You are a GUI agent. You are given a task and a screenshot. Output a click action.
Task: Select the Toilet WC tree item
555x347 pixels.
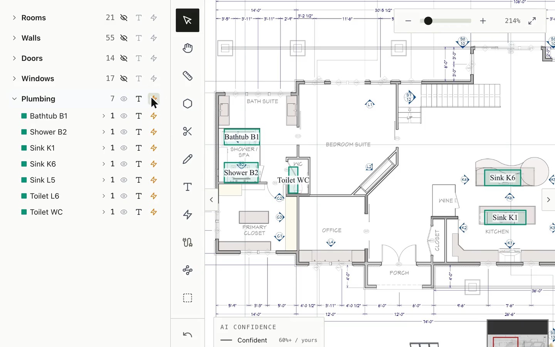pyautogui.click(x=46, y=212)
